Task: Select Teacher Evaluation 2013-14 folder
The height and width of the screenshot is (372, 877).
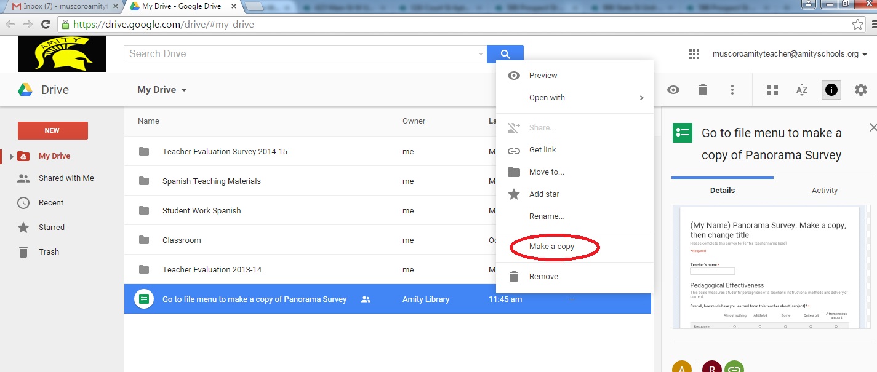Action: pos(212,270)
